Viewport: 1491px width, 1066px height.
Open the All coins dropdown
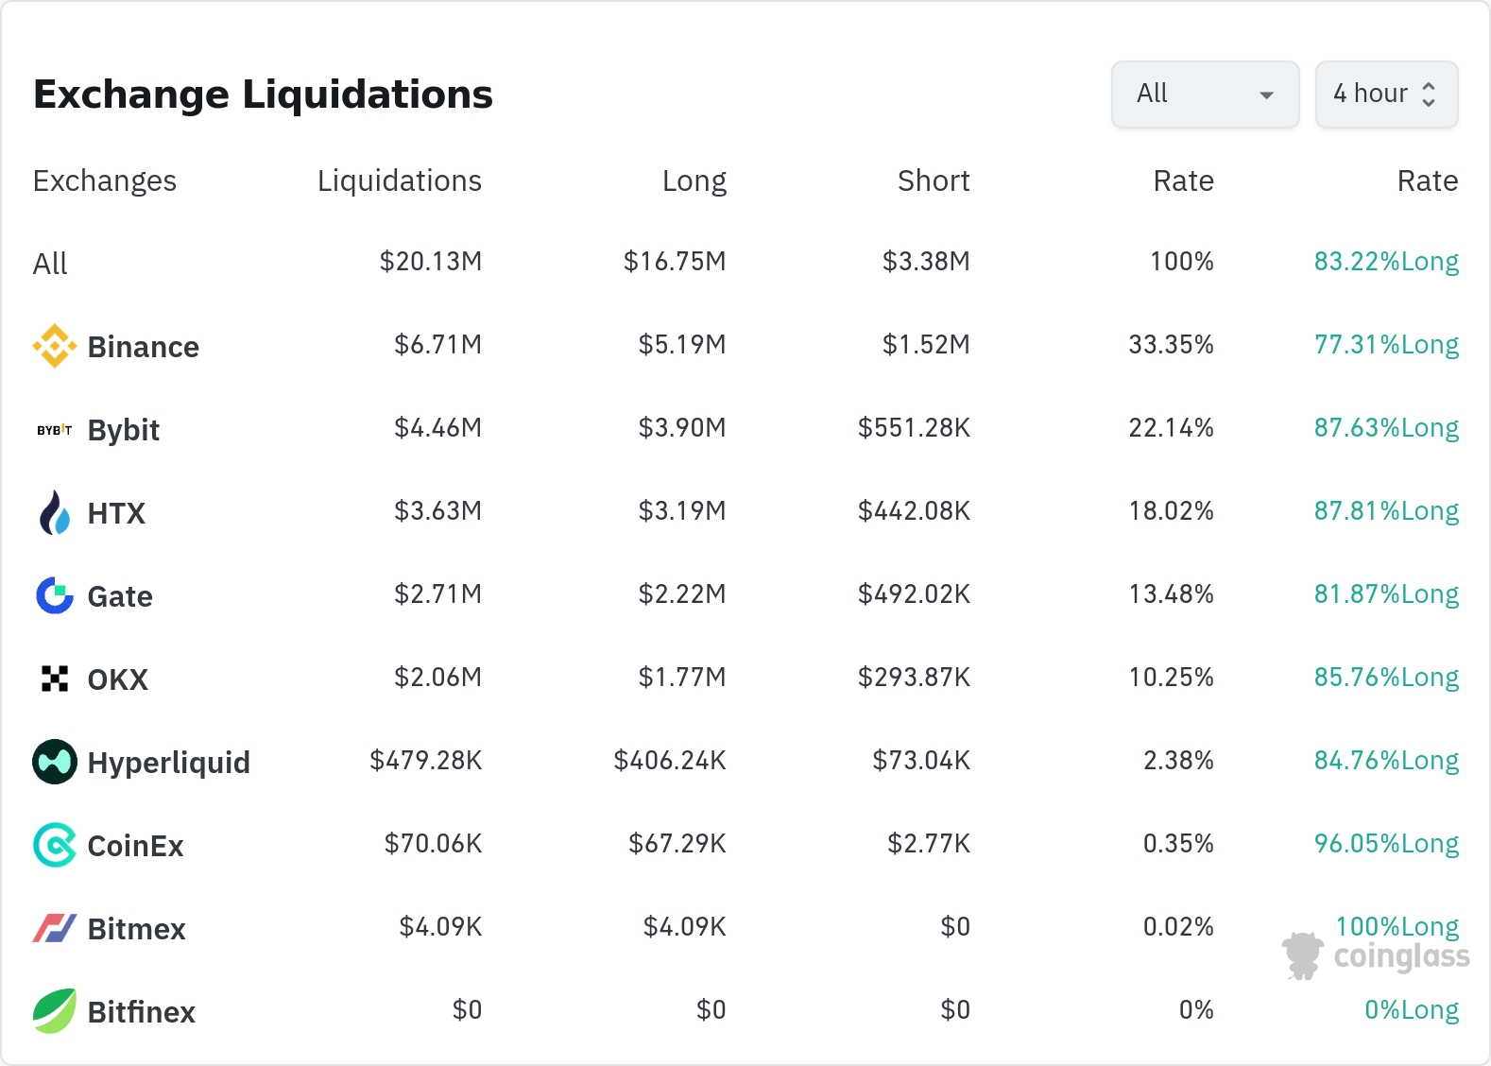[x=1205, y=95]
